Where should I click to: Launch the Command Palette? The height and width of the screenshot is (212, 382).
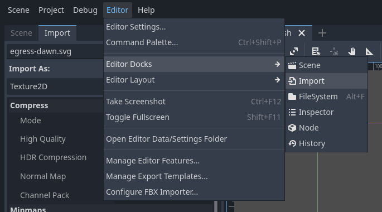tap(194, 42)
